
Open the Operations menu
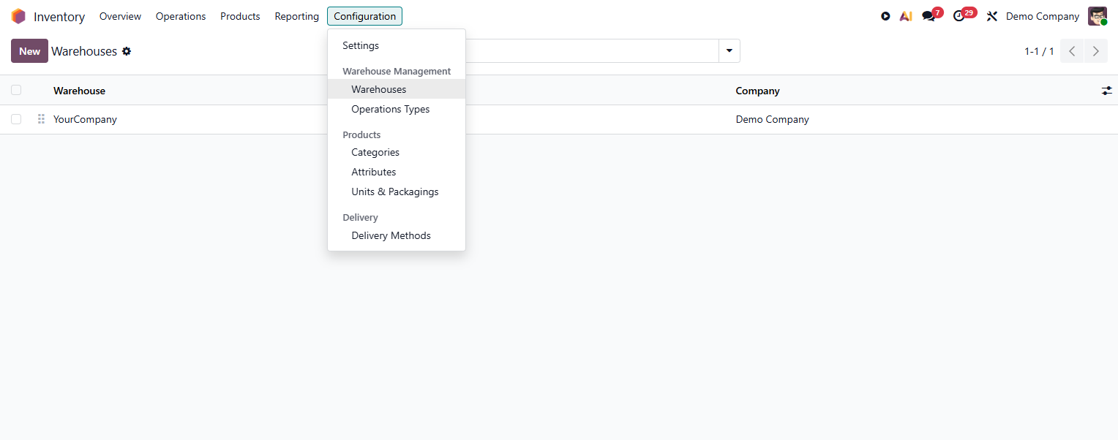[181, 16]
